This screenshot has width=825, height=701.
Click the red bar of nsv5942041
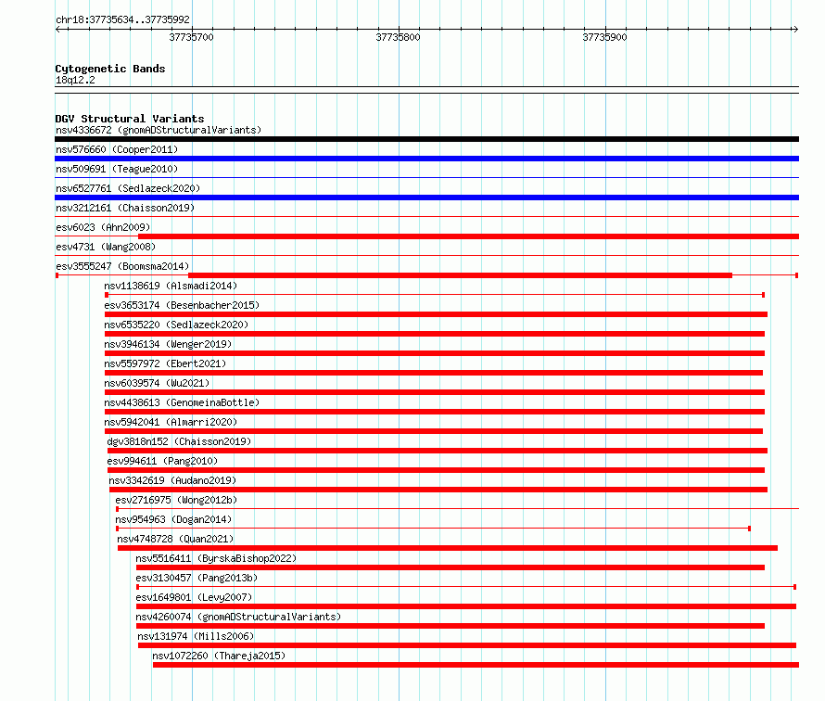click(434, 431)
